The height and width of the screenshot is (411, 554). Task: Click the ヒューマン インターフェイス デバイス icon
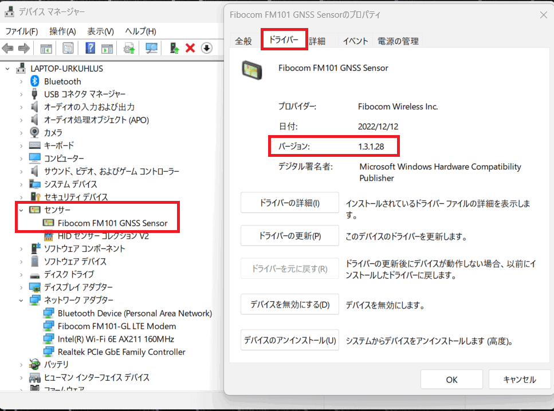coord(34,377)
